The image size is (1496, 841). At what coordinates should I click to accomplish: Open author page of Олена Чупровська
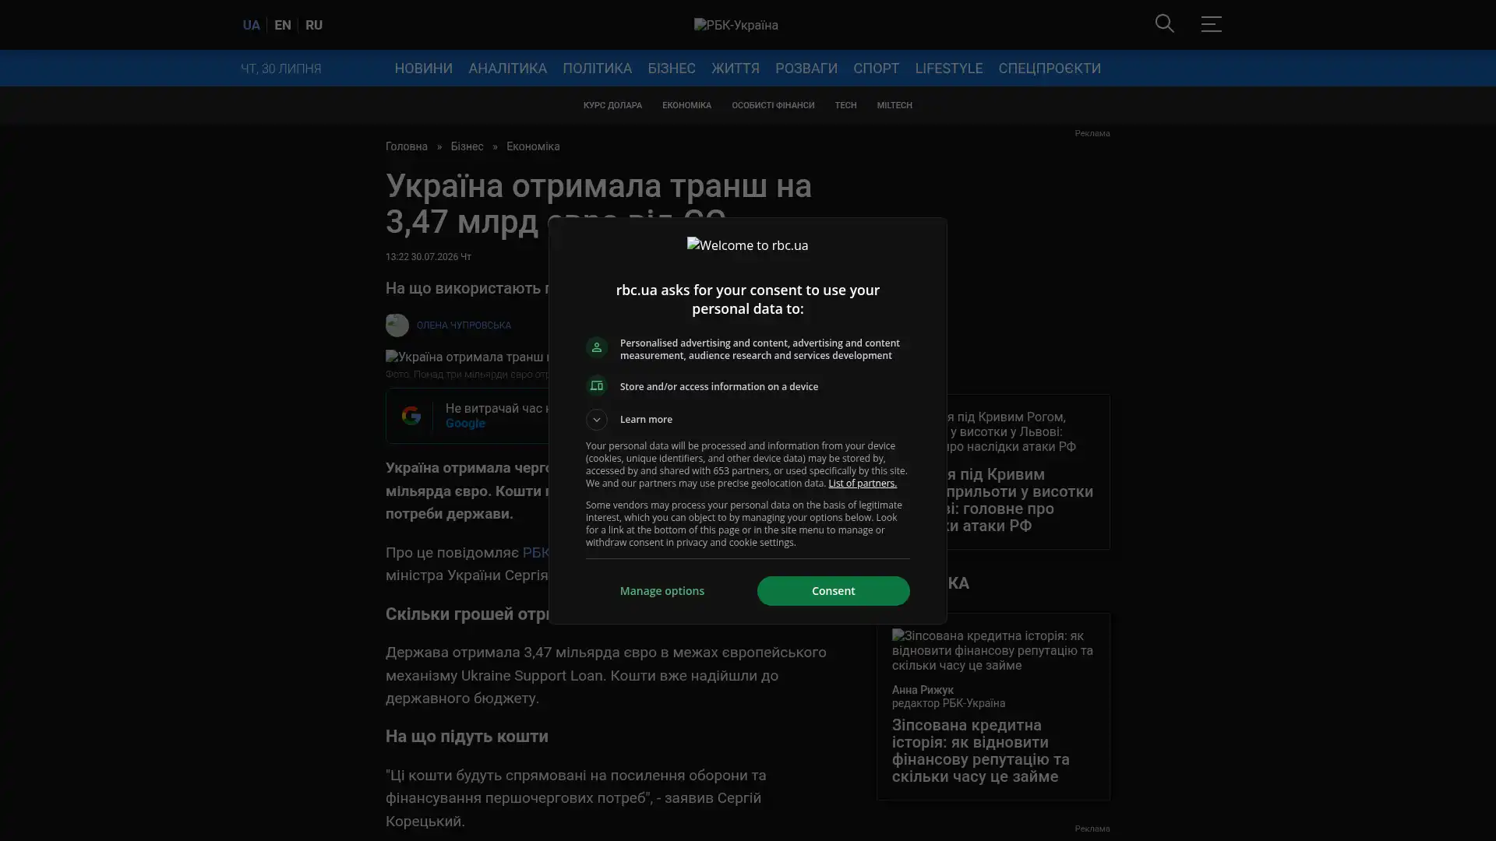coord(464,325)
